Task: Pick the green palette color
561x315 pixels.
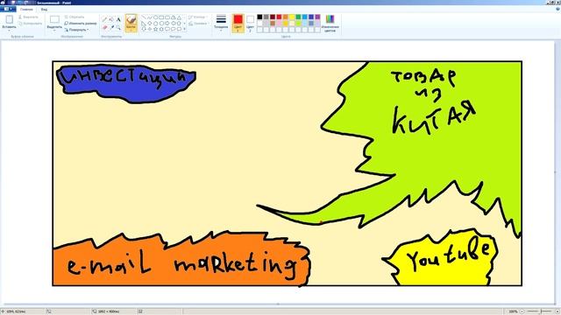Action: tap(298, 17)
